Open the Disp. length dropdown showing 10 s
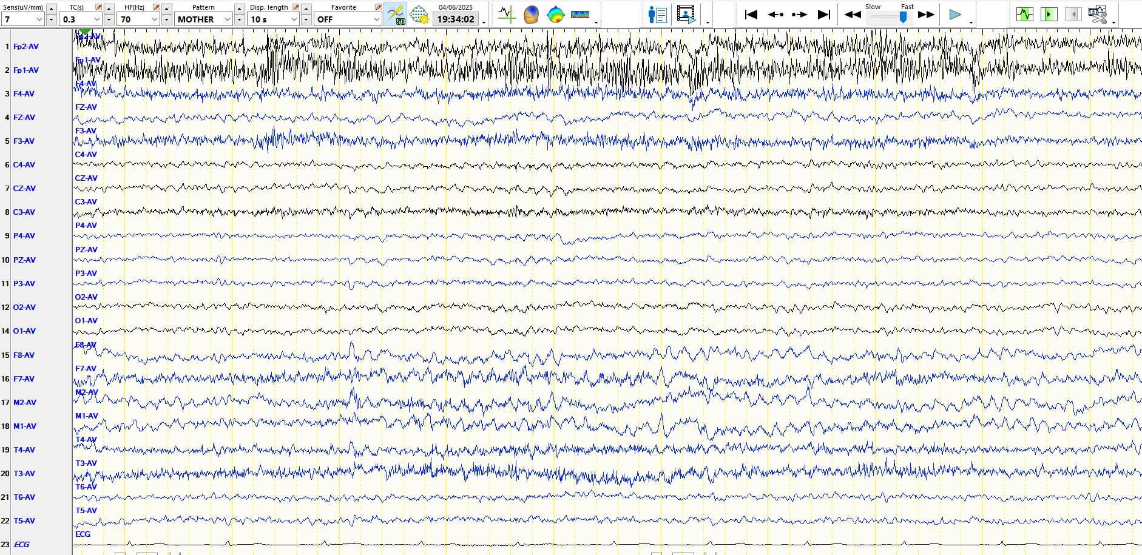Image resolution: width=1142 pixels, height=555 pixels. (274, 19)
